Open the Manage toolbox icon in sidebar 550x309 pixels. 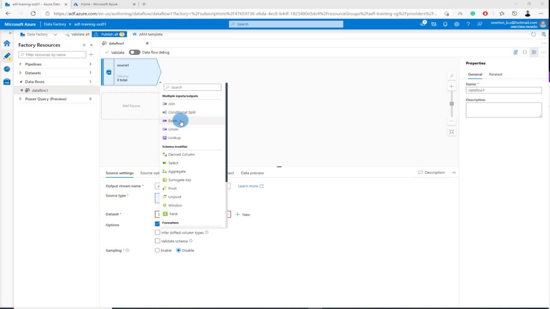7,82
